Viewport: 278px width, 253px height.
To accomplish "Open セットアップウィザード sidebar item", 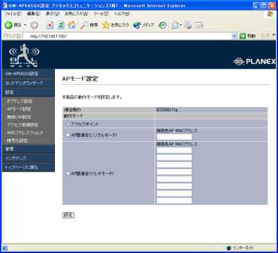I will (28, 83).
